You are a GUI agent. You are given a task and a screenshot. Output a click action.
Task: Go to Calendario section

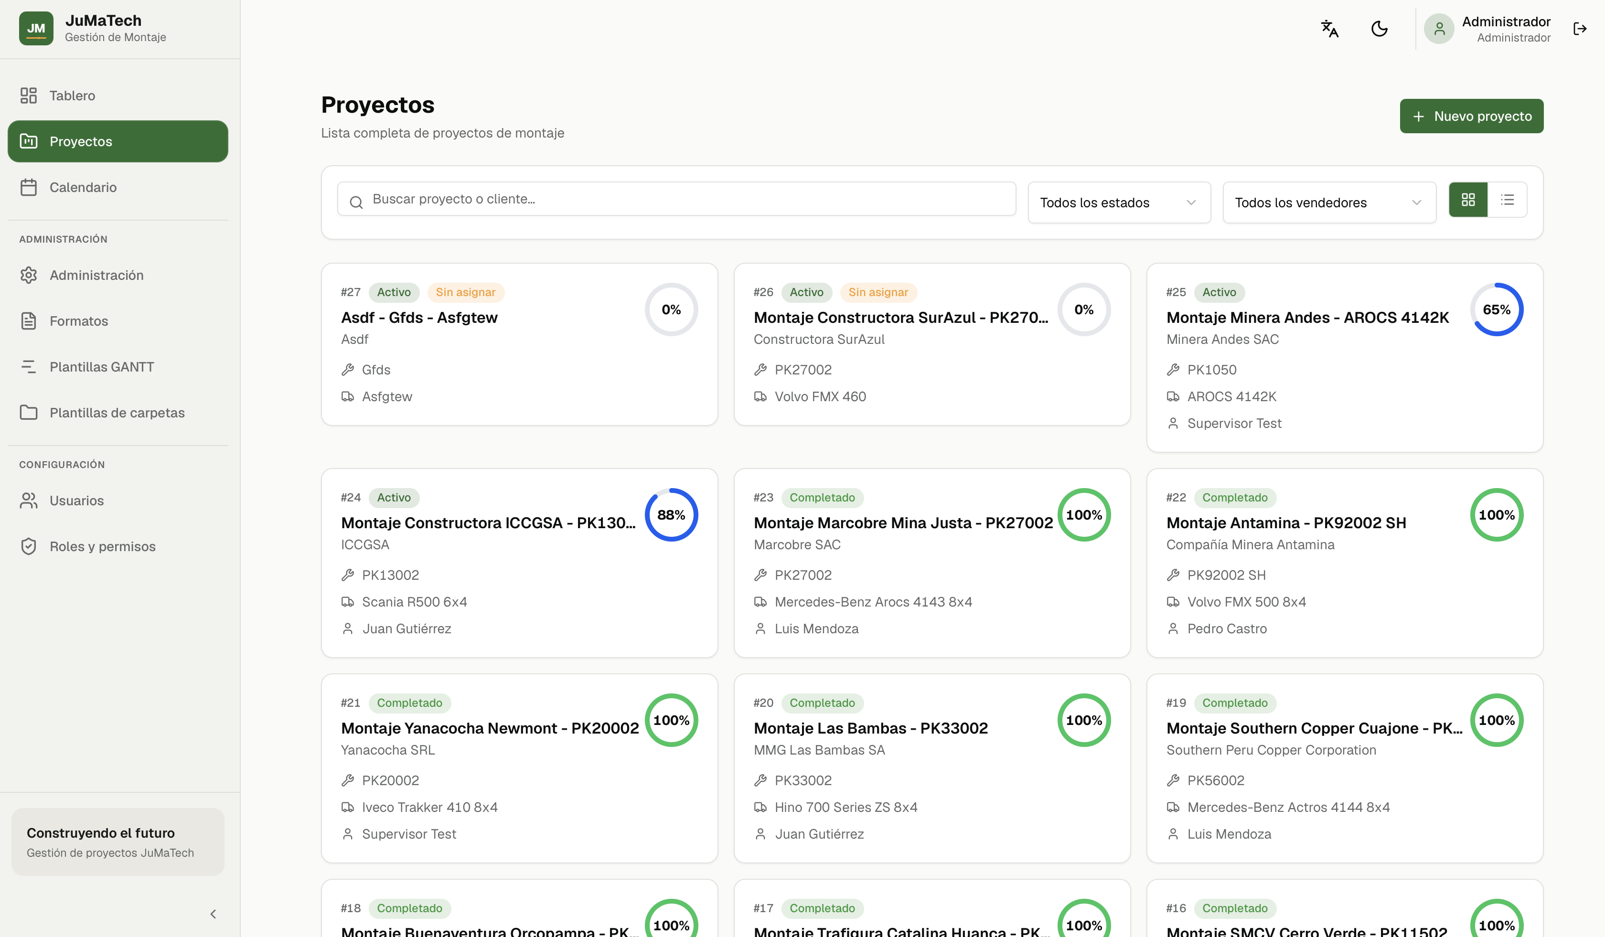click(x=118, y=187)
